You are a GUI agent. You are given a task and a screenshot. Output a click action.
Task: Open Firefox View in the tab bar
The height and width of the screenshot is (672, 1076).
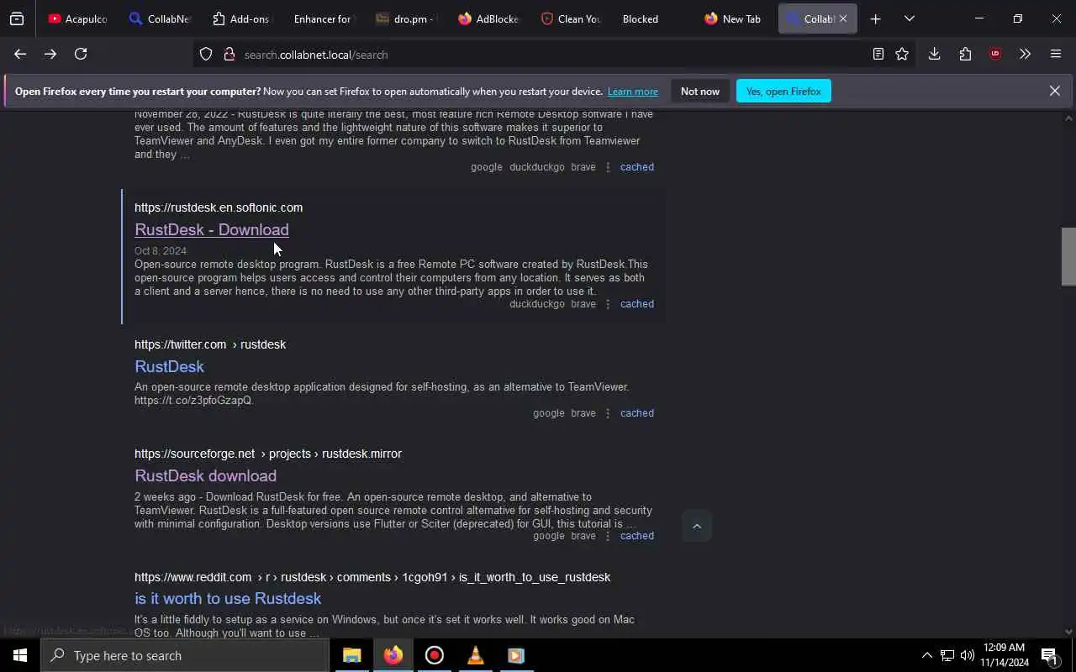[17, 18]
